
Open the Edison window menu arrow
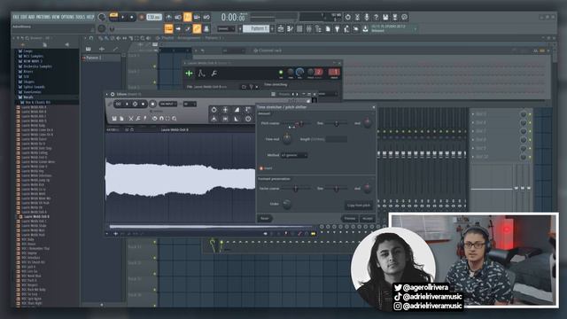(107, 95)
